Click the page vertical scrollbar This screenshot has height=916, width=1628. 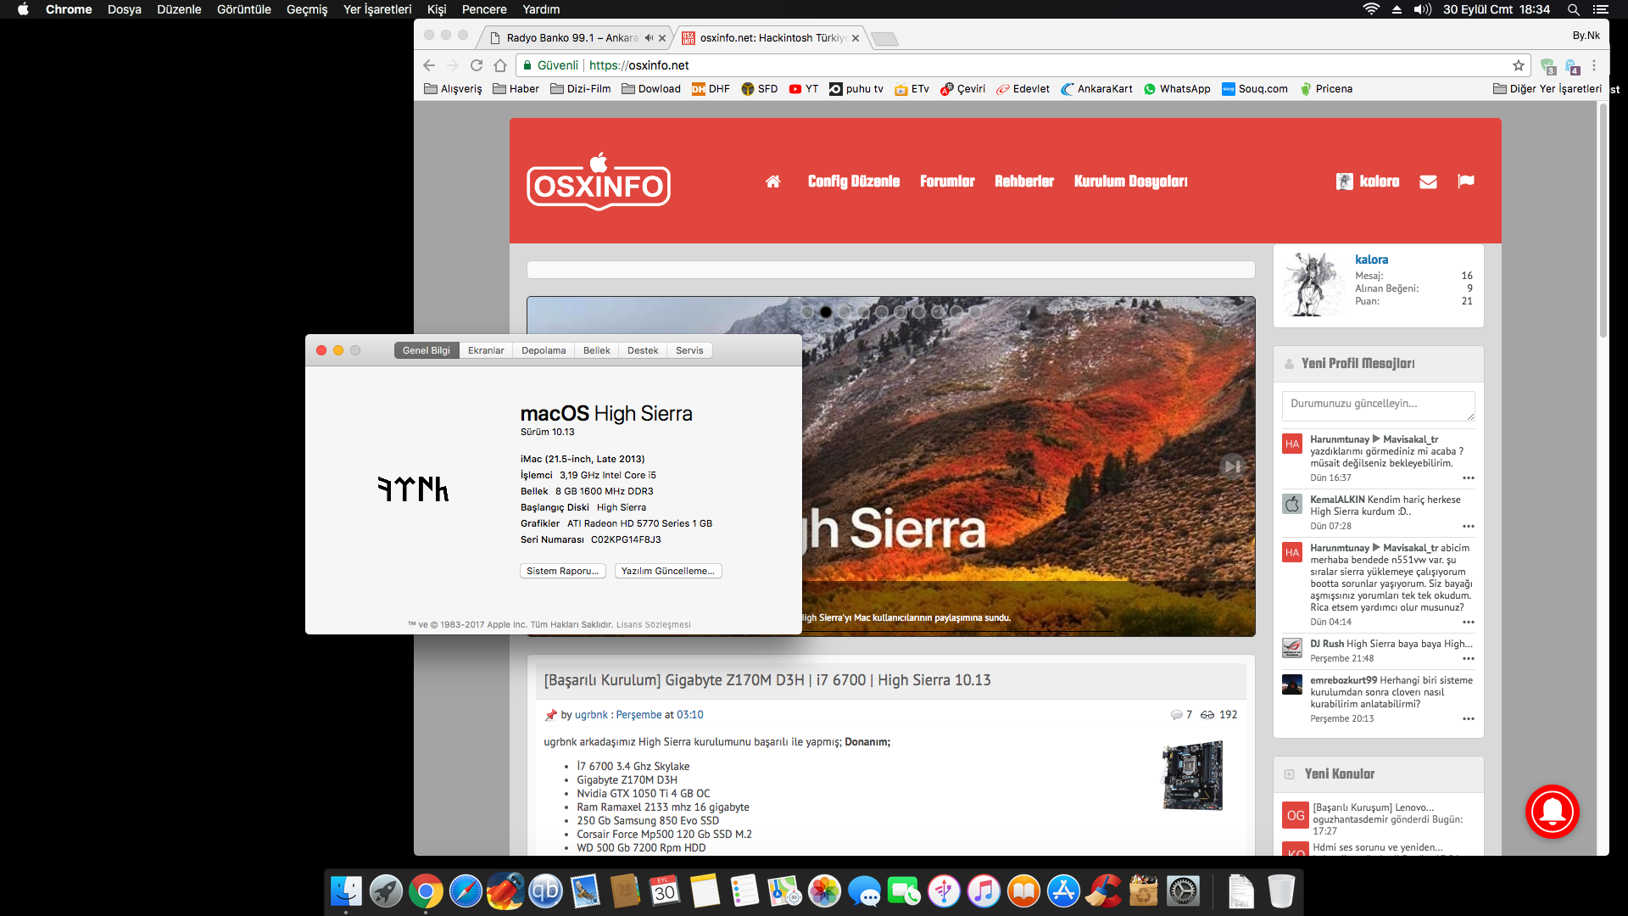(x=1603, y=221)
